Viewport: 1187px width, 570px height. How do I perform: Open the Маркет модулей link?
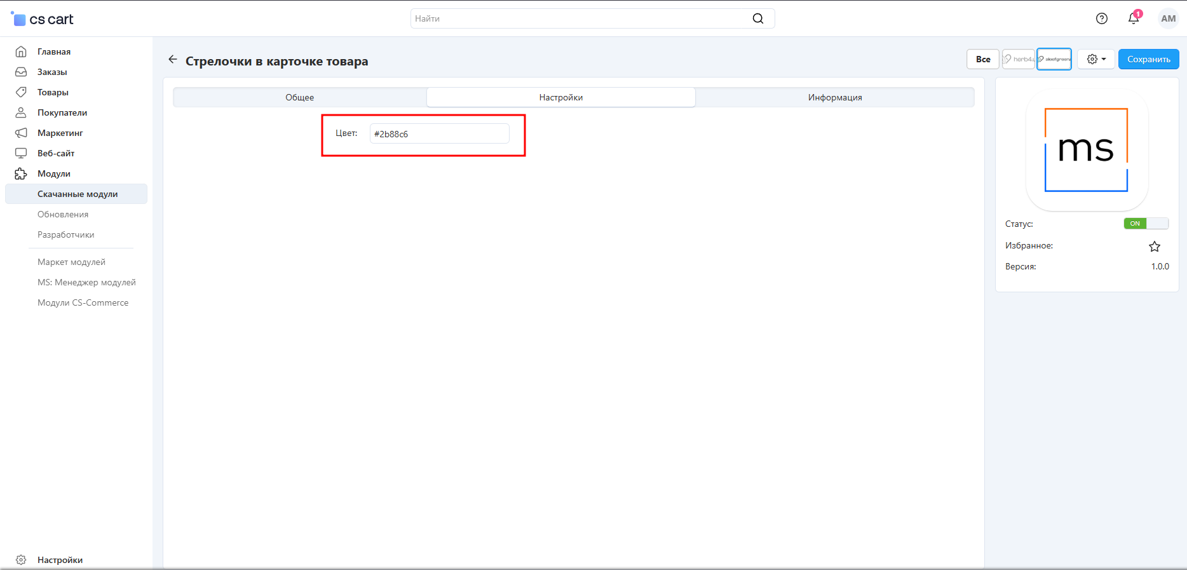pyautogui.click(x=71, y=262)
